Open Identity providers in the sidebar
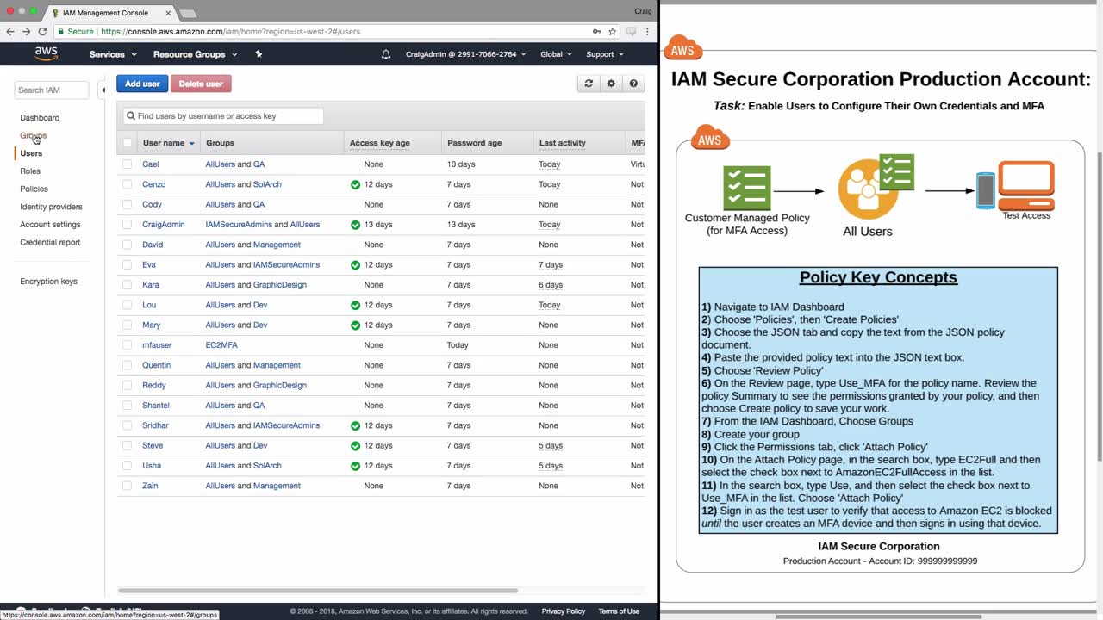This screenshot has height=620, width=1103. pyautogui.click(x=52, y=207)
